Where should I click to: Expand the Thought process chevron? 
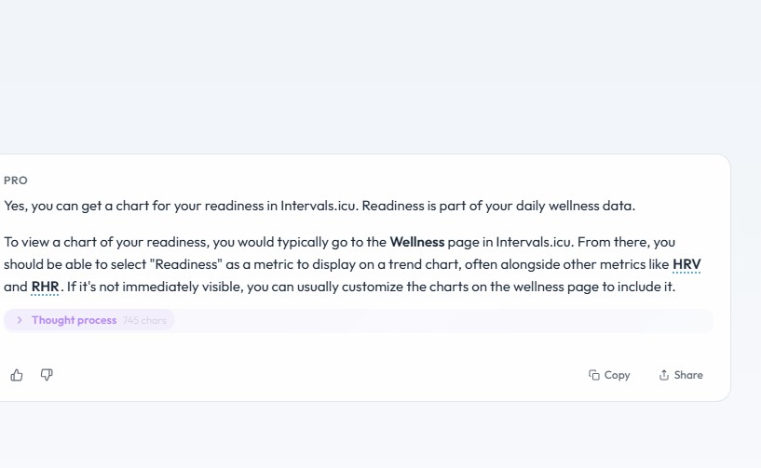coord(20,320)
